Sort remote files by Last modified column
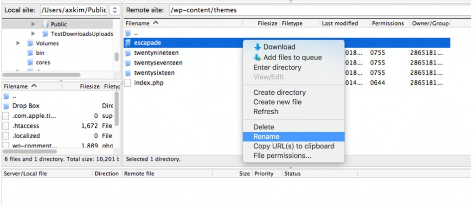The image size is (475, 205). [x=340, y=23]
